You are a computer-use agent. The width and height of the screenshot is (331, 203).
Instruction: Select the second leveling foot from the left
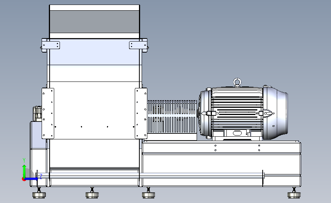click(92, 193)
